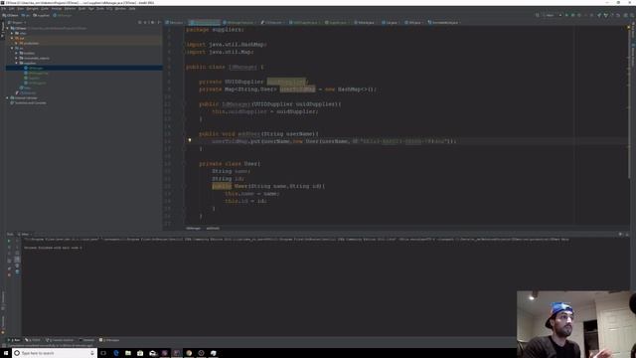Click the collapse all icon in Project panel

coord(146,22)
